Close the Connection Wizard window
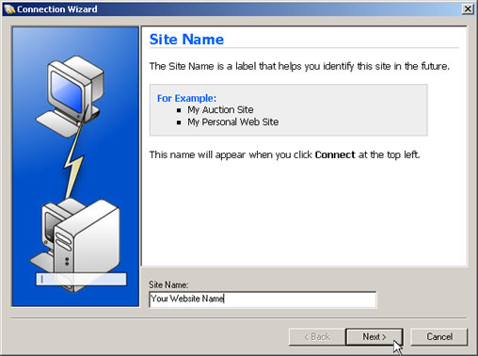Image resolution: width=478 pixels, height=356 pixels. click(468, 9)
